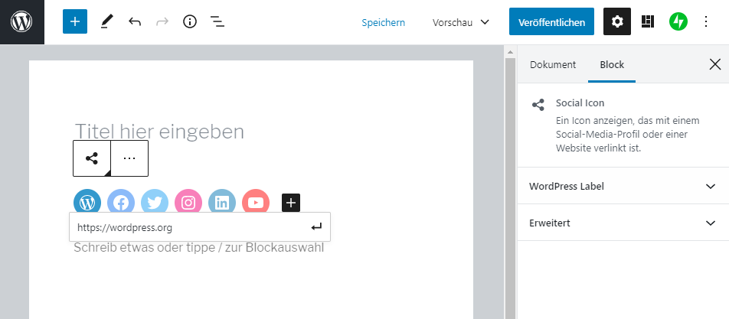729x319 pixels.
Task: Switch to the Block tab
Action: tap(612, 64)
